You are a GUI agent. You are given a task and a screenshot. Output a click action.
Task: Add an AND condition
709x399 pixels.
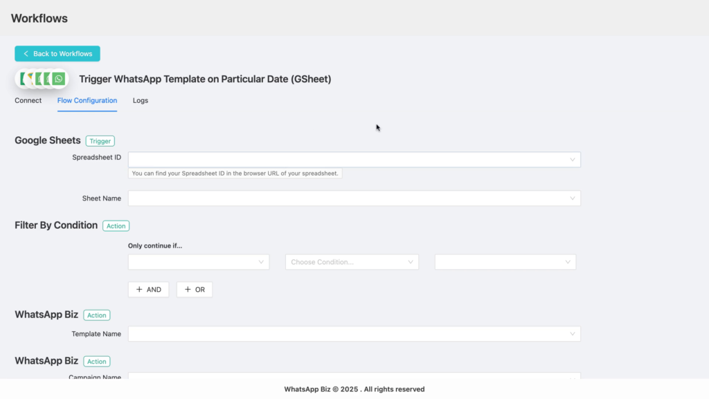tap(148, 289)
